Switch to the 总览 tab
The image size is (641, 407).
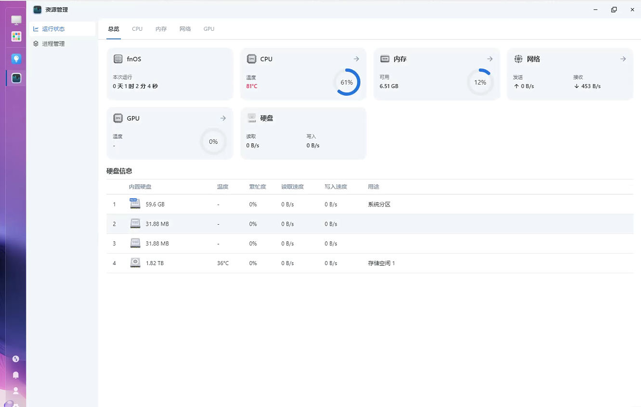click(x=114, y=29)
